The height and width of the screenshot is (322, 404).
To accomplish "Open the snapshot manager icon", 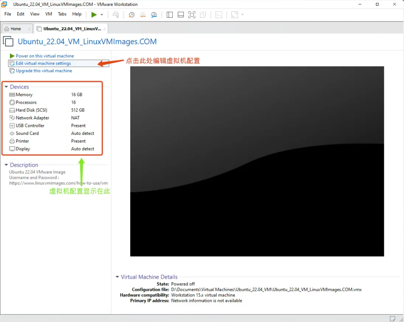I will [154, 15].
